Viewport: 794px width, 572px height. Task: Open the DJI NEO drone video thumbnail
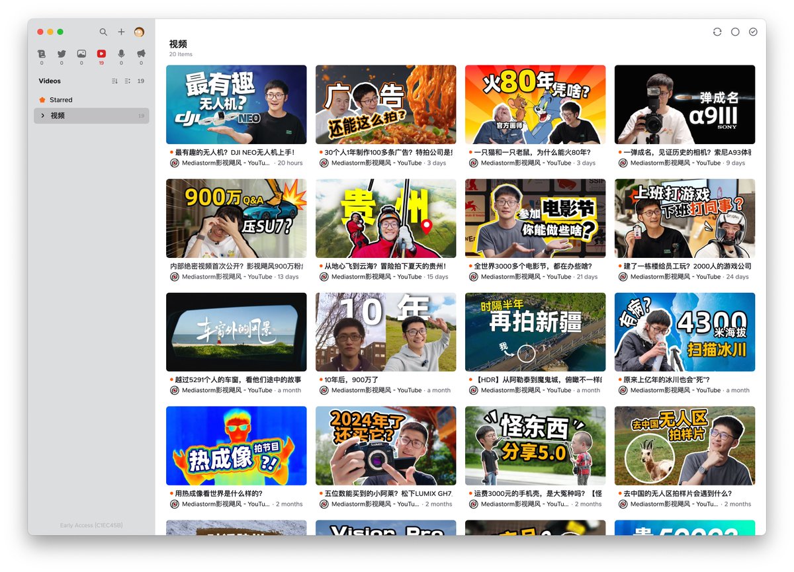236,104
